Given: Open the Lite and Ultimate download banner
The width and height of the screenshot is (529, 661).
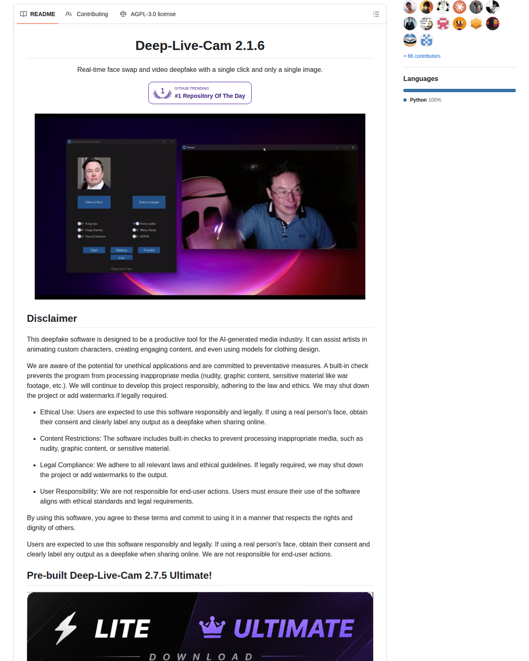Looking at the screenshot, I should coord(200,626).
